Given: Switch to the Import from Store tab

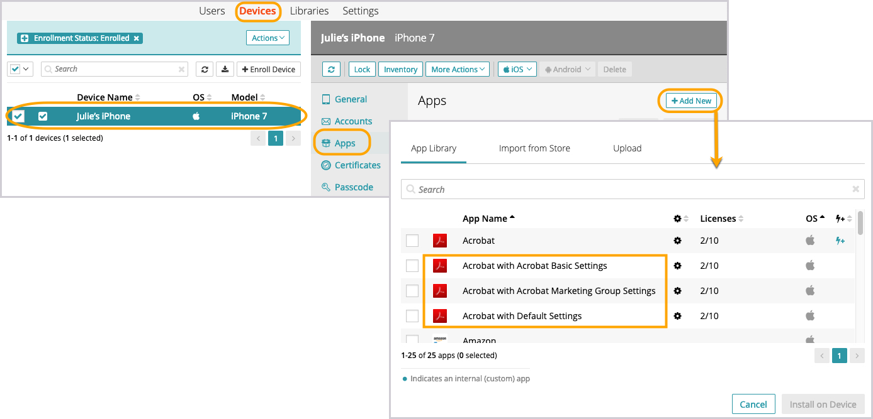Looking at the screenshot, I should [x=534, y=148].
